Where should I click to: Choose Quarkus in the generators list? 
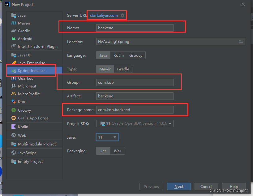[34, 78]
